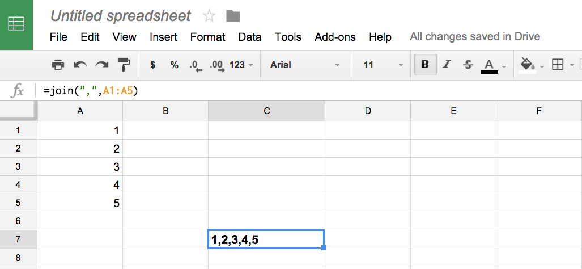Expand the fill color dropdown arrow
This screenshot has width=582, height=269.
pos(542,67)
